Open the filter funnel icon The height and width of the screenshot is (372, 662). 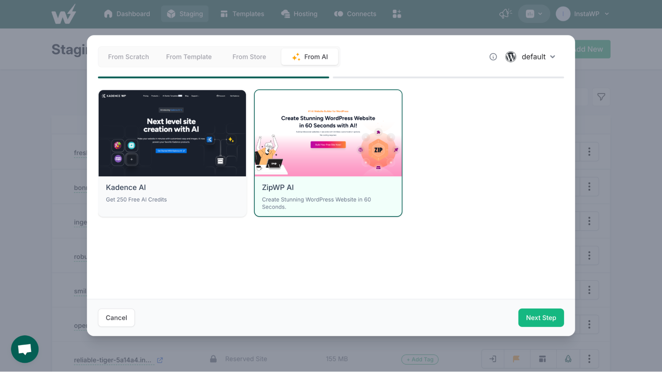[601, 97]
